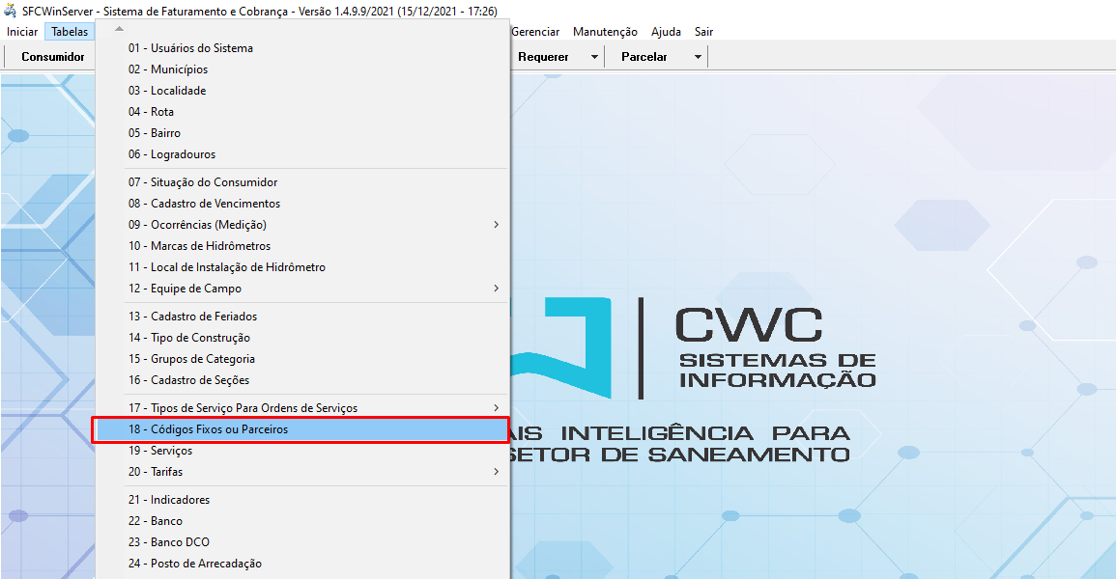Click the SFCWinServer application icon in title bar
1116x579 pixels.
click(x=11, y=11)
